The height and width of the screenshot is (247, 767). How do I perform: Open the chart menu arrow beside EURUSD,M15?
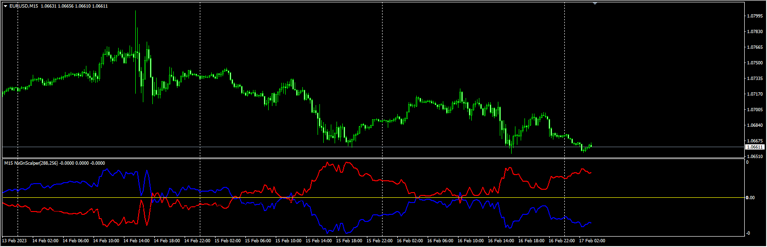[x=6, y=6]
